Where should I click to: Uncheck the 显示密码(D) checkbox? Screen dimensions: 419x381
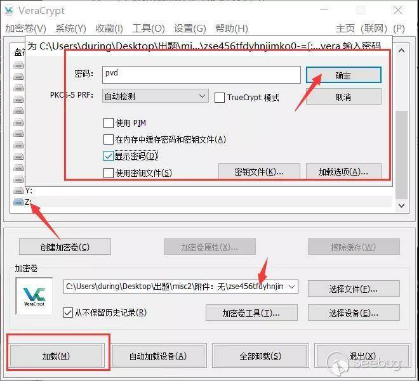coord(108,156)
